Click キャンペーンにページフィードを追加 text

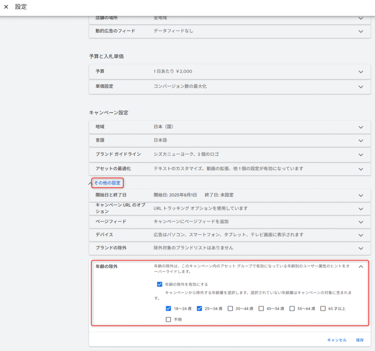[x=191, y=222]
